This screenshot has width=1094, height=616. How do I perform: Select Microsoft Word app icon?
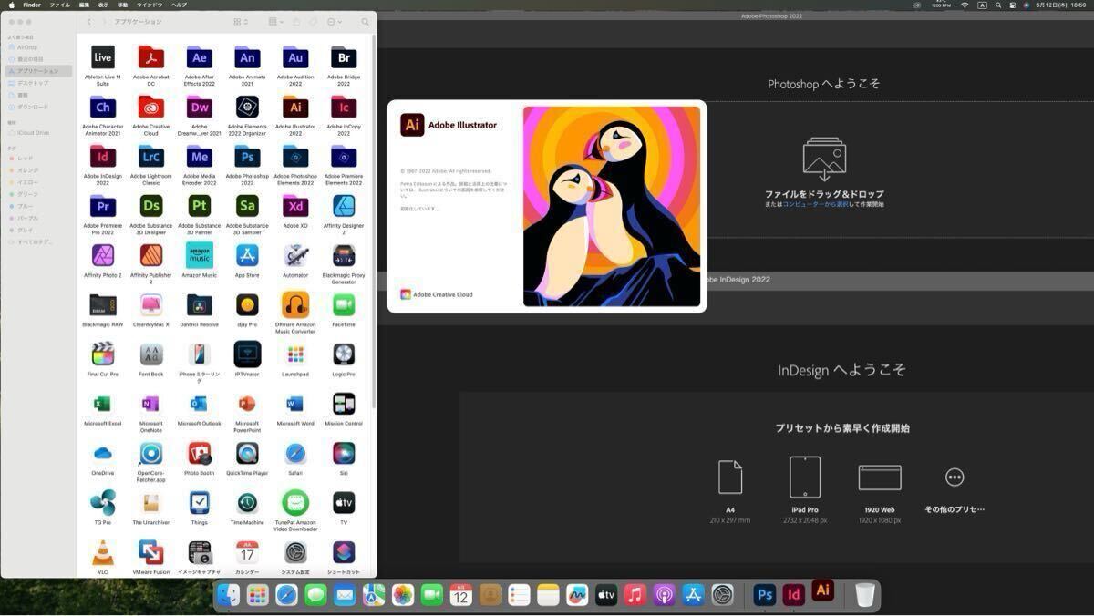pyautogui.click(x=295, y=404)
